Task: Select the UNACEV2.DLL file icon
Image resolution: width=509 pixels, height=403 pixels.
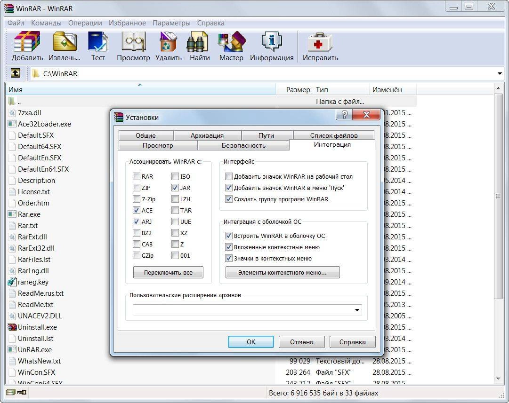Action: (12, 316)
